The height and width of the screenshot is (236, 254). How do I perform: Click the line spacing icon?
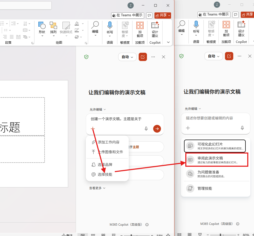point(13,24)
